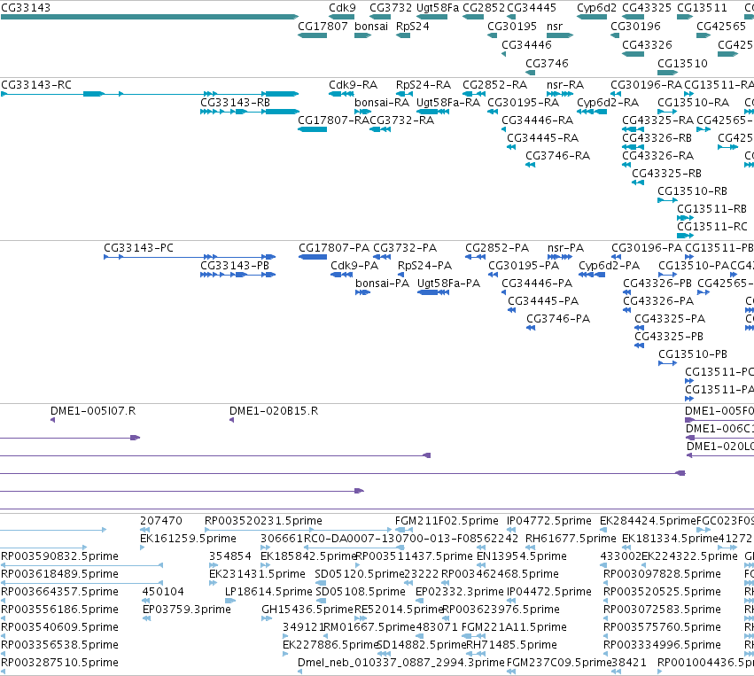
Task: Open protein Cyp6d2-PA
Action: click(609, 266)
